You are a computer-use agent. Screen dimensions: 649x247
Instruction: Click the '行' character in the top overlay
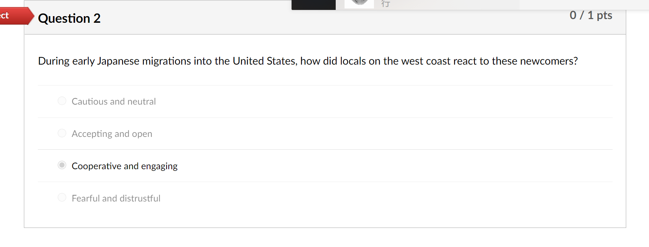(385, 4)
